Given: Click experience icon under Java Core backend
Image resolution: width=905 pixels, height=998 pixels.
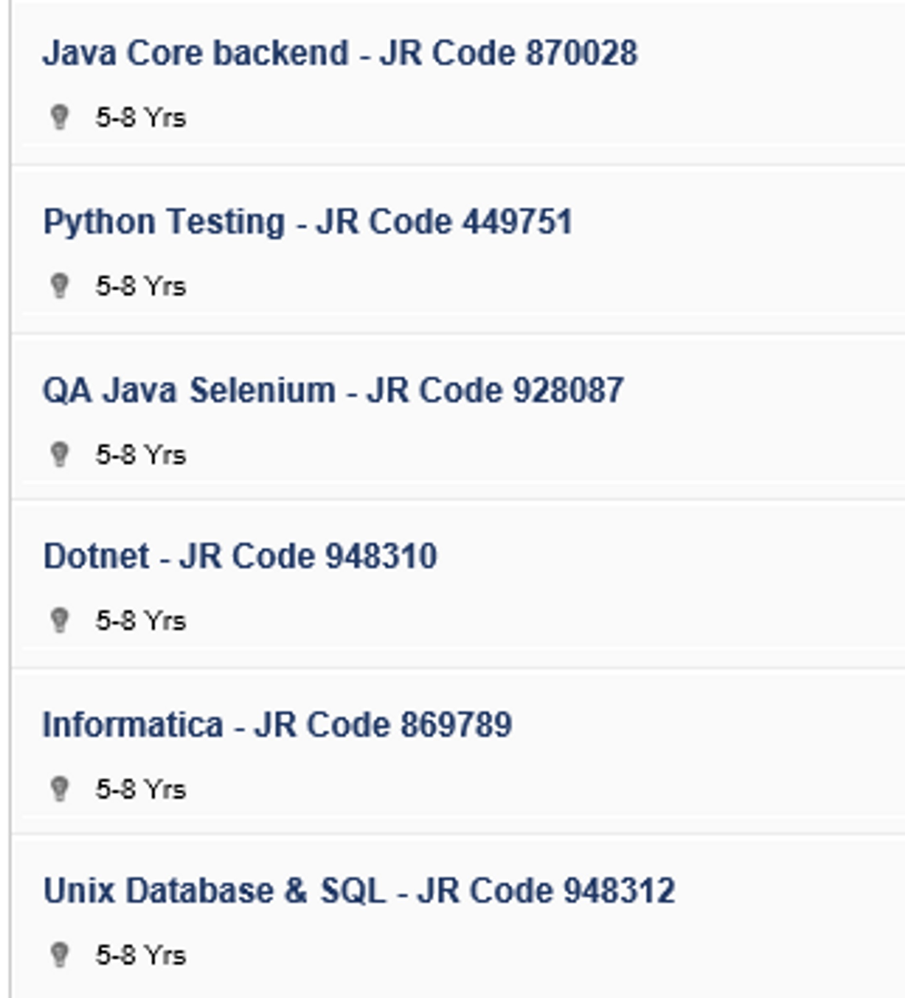Looking at the screenshot, I should click(x=60, y=117).
